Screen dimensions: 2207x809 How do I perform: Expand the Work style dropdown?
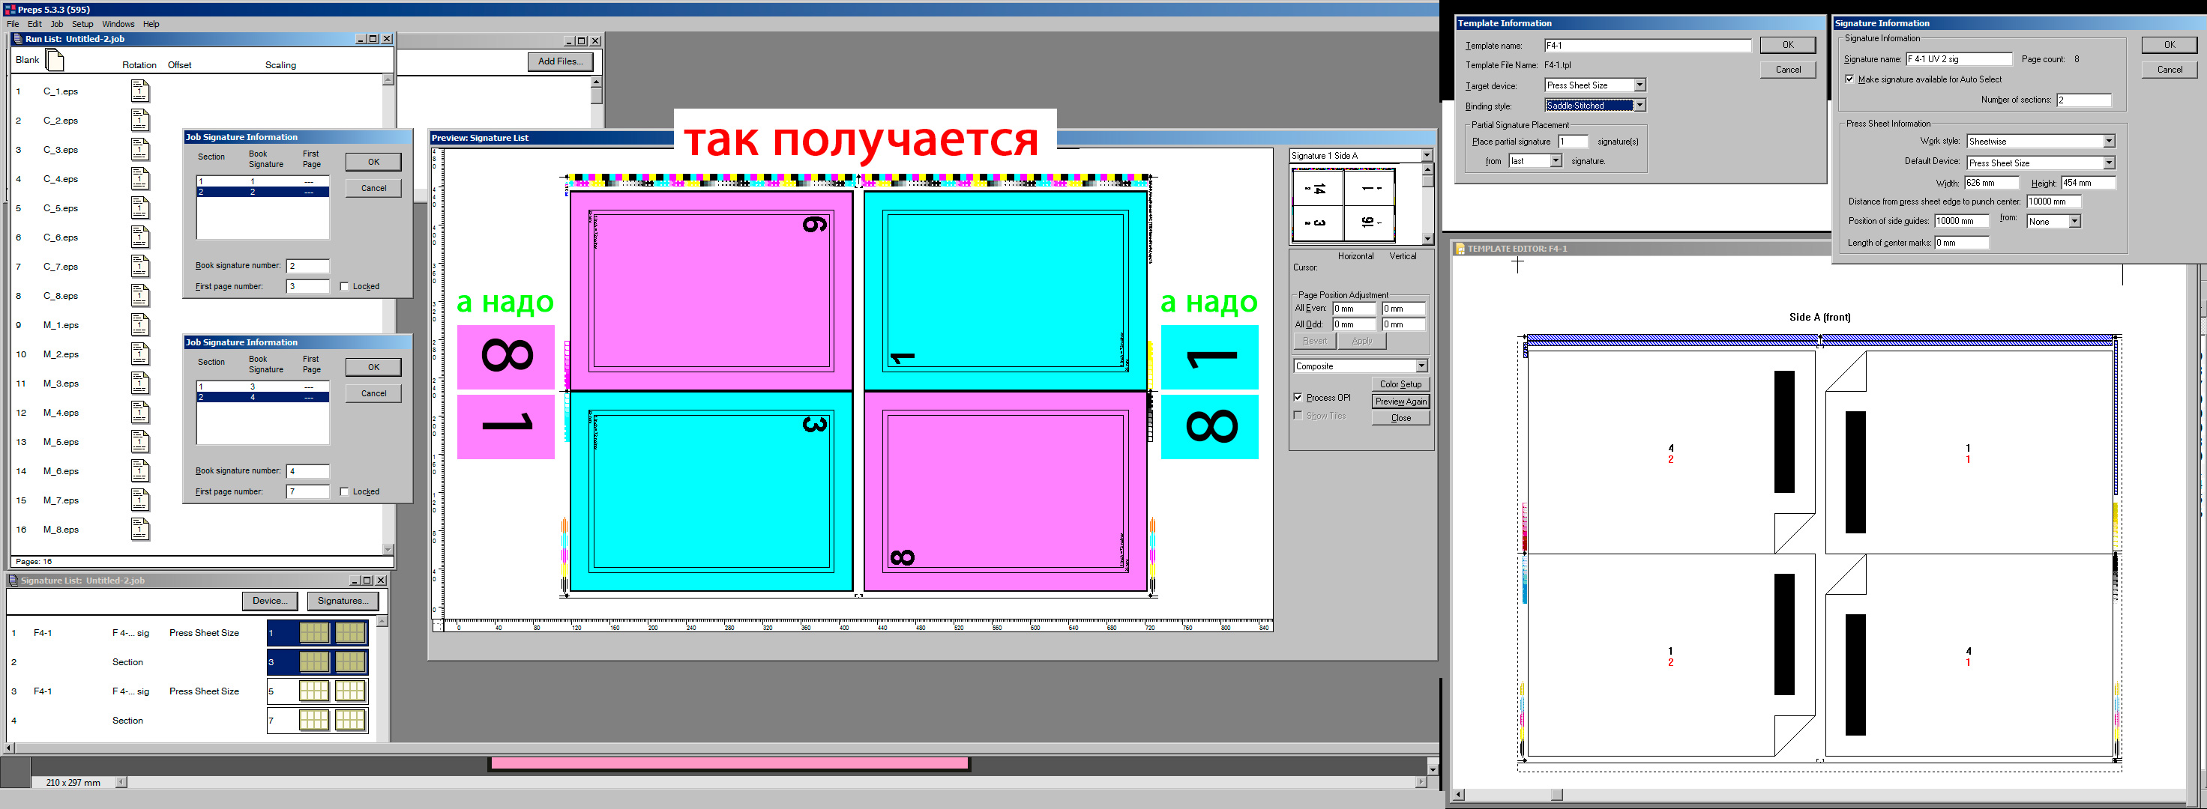[2109, 142]
